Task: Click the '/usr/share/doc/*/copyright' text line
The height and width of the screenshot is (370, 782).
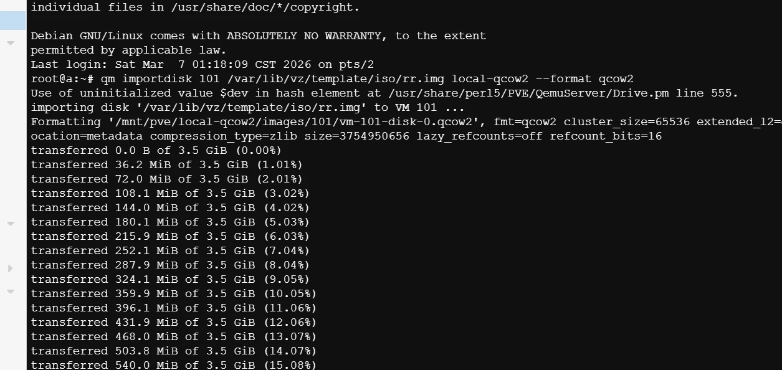Action: (x=195, y=7)
